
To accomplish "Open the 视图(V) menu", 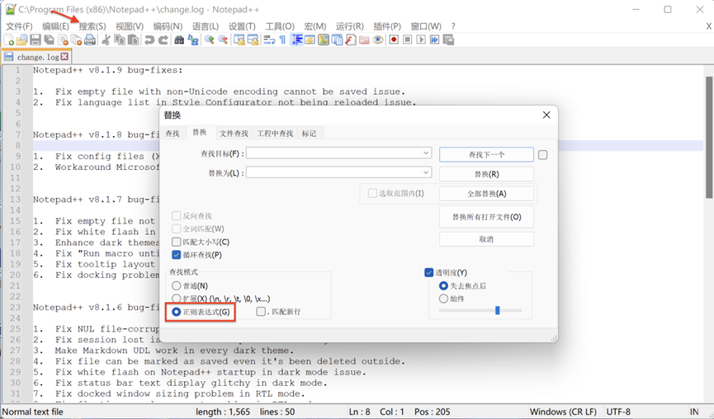I will click(x=130, y=26).
